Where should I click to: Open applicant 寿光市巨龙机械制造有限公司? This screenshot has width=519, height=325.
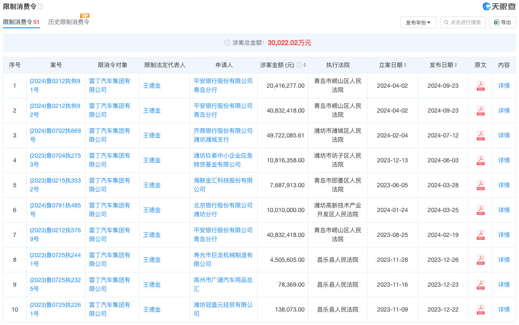click(223, 260)
